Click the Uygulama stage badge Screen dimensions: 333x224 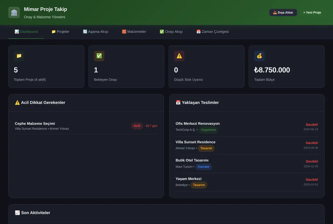click(208, 130)
